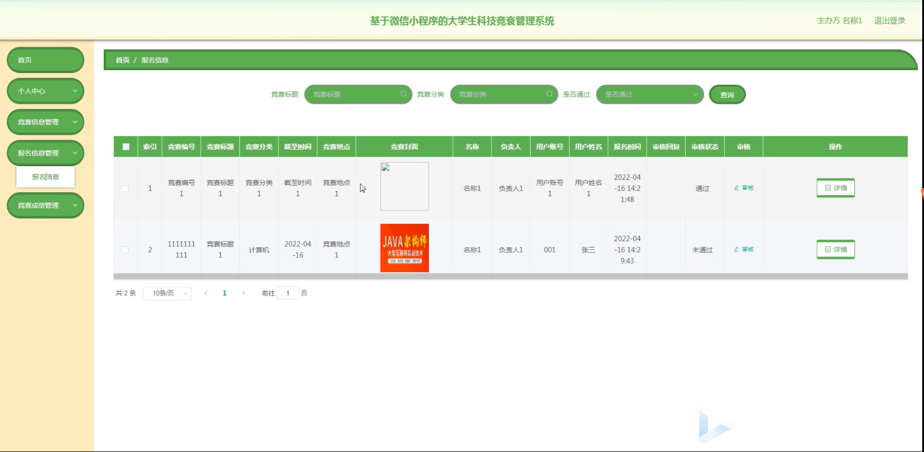Open the 10条/页 page size dropdown
Image resolution: width=924 pixels, height=452 pixels.
tap(167, 293)
